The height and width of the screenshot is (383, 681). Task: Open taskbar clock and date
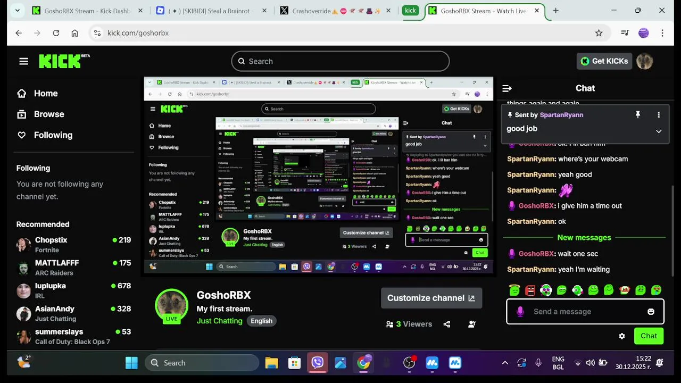click(633, 363)
